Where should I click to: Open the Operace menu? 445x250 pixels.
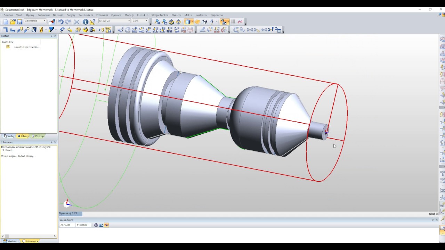tap(116, 15)
